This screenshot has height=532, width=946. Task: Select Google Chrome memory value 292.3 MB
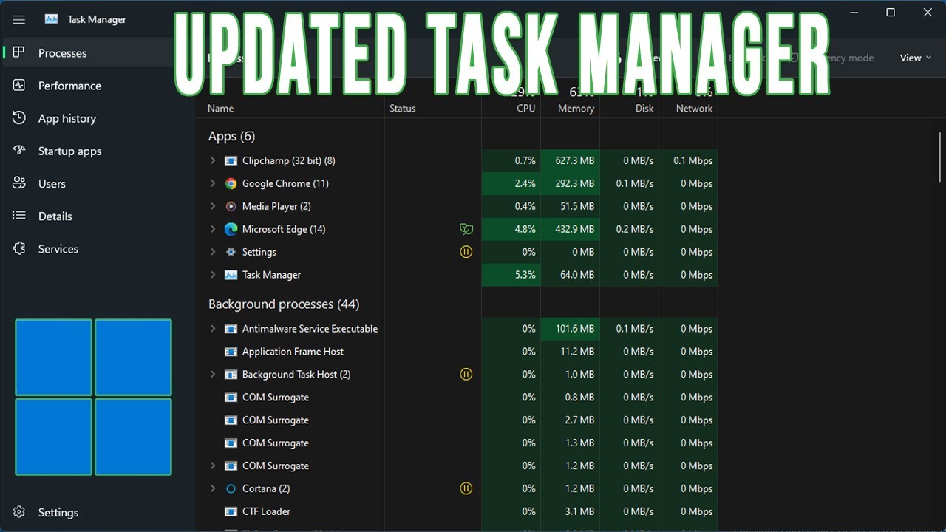pyautogui.click(x=574, y=183)
